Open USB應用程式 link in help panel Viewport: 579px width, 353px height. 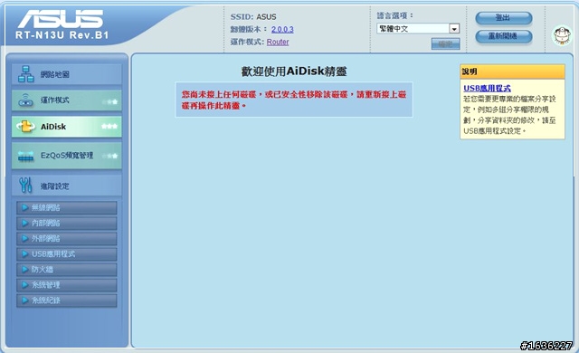(x=487, y=89)
